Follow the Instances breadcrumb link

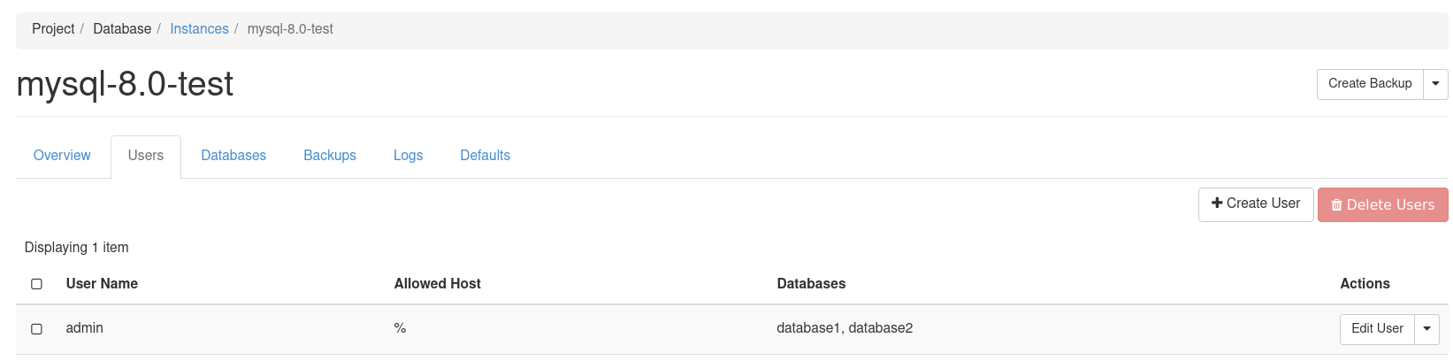point(199,29)
